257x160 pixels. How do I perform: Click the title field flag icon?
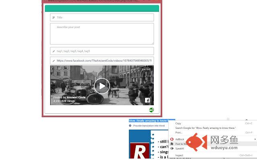coord(53,18)
